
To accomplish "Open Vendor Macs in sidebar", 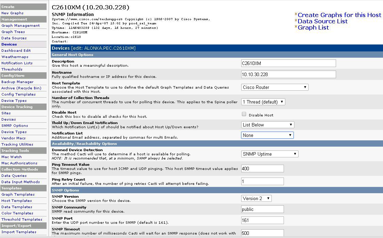I will [x=14, y=138].
